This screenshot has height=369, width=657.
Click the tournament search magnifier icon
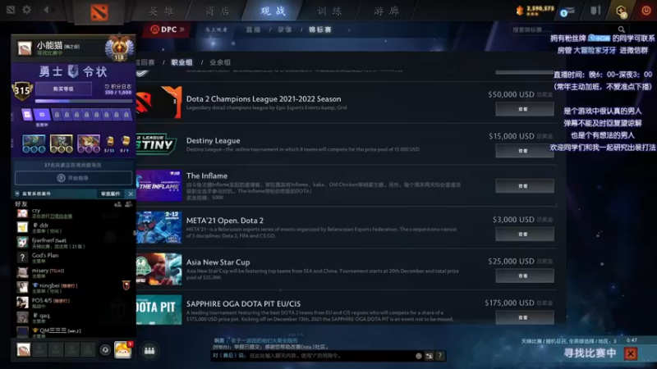click(x=622, y=30)
